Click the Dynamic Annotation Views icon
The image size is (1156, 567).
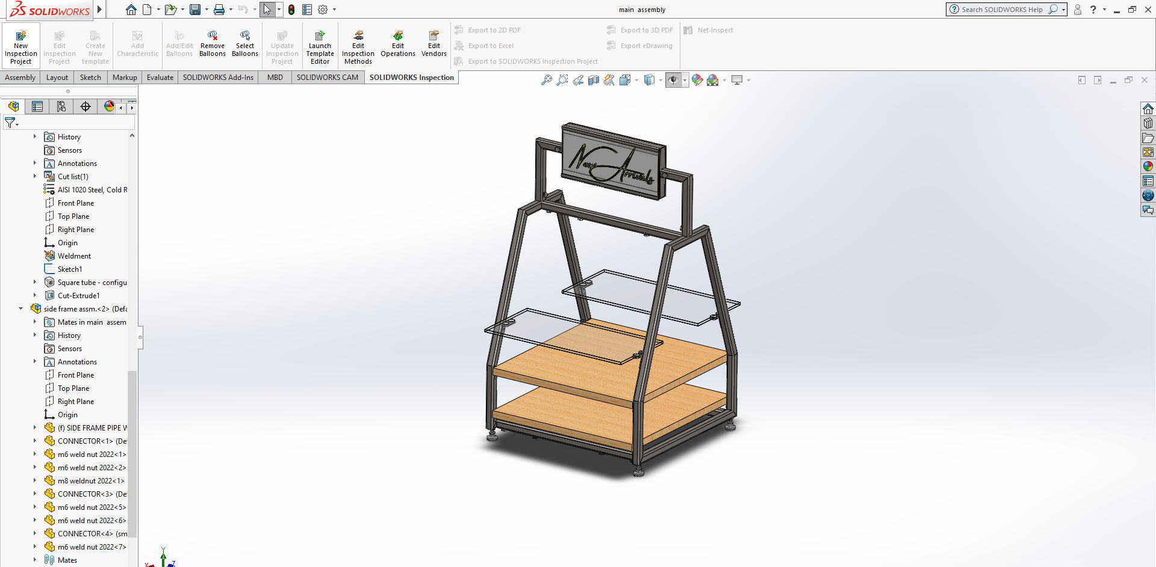coord(609,80)
